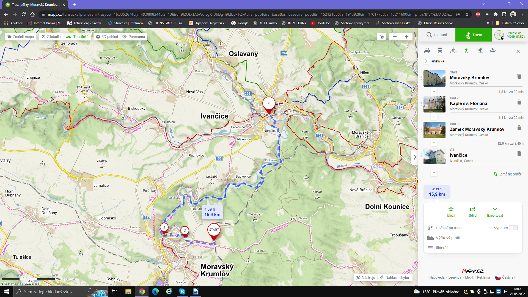Screen dimensions: 528x297
Task: Click the Exportovat button
Action: tap(495, 212)
